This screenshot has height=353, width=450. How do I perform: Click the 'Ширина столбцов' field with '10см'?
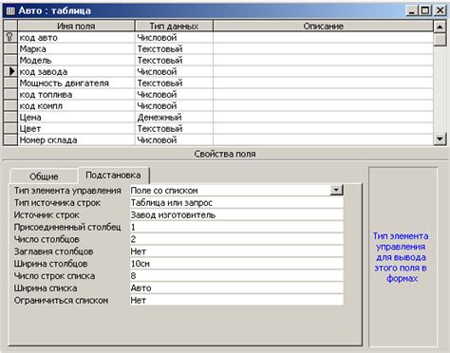[x=236, y=264]
